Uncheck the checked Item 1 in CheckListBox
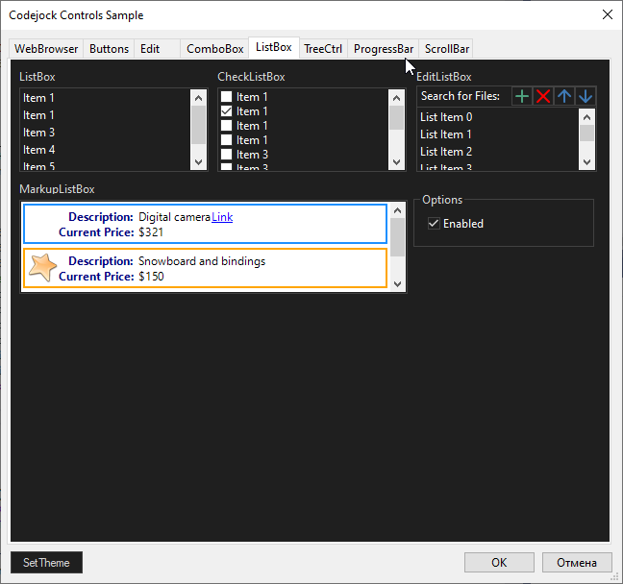 [x=227, y=111]
